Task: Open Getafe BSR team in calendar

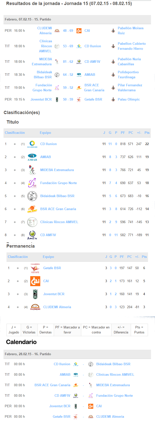Action: 61,417
